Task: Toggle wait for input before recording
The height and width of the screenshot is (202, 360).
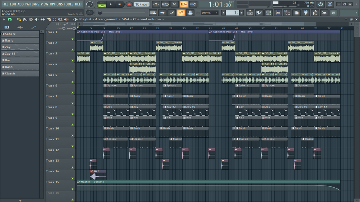Action: 165,4
